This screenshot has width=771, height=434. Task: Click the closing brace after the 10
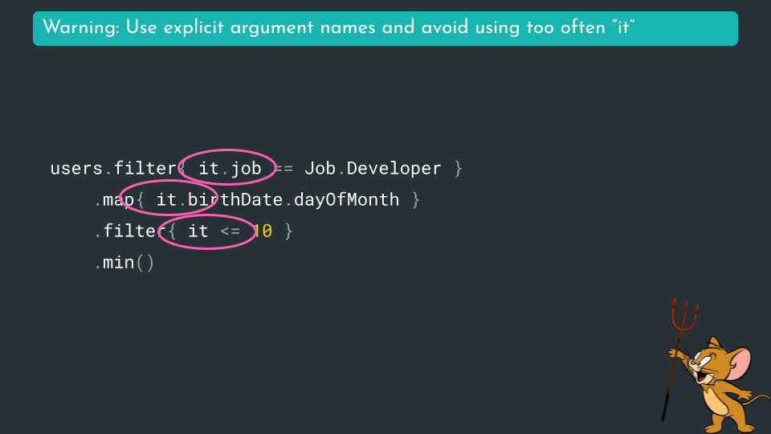(288, 231)
